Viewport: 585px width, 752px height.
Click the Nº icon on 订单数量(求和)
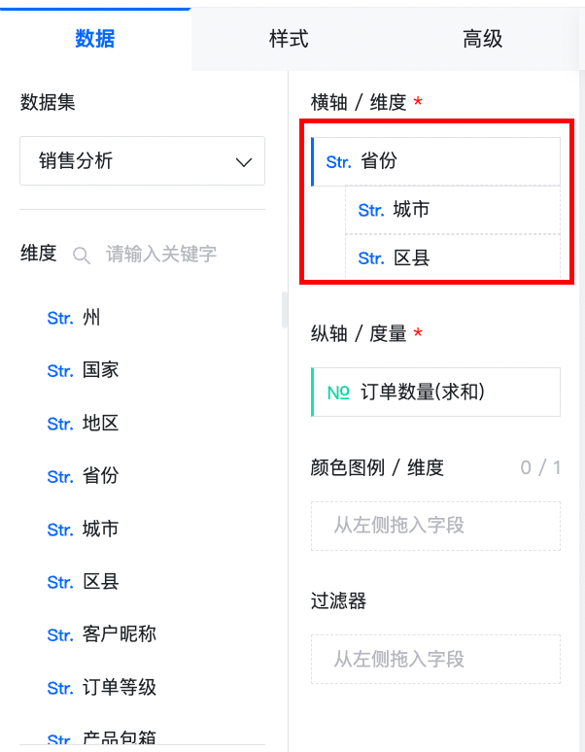[338, 393]
